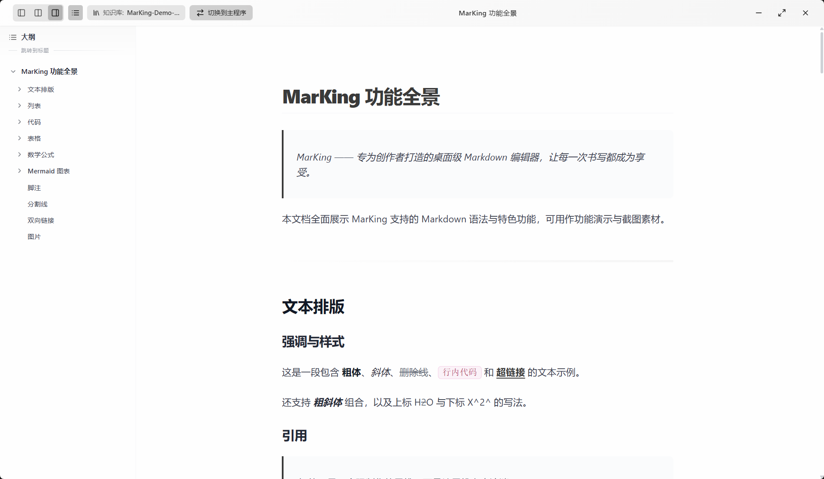Image resolution: width=824 pixels, height=479 pixels.
Task: Open the 知识库 MarKing-Demo selector
Action: (136, 13)
